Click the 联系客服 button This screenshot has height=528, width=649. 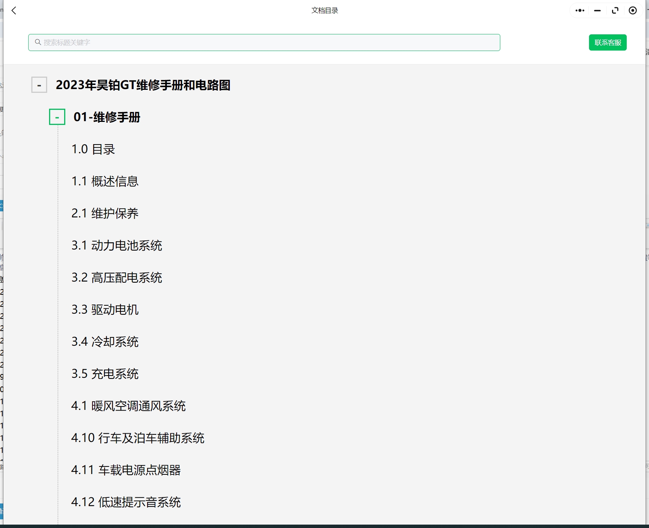(607, 42)
